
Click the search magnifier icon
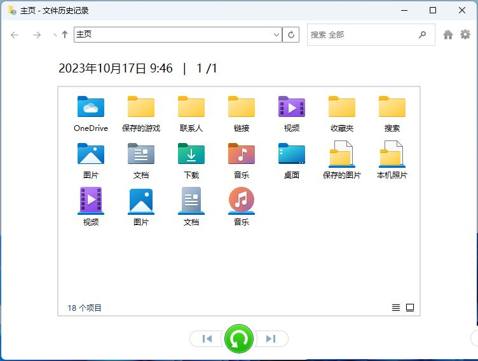coord(422,35)
